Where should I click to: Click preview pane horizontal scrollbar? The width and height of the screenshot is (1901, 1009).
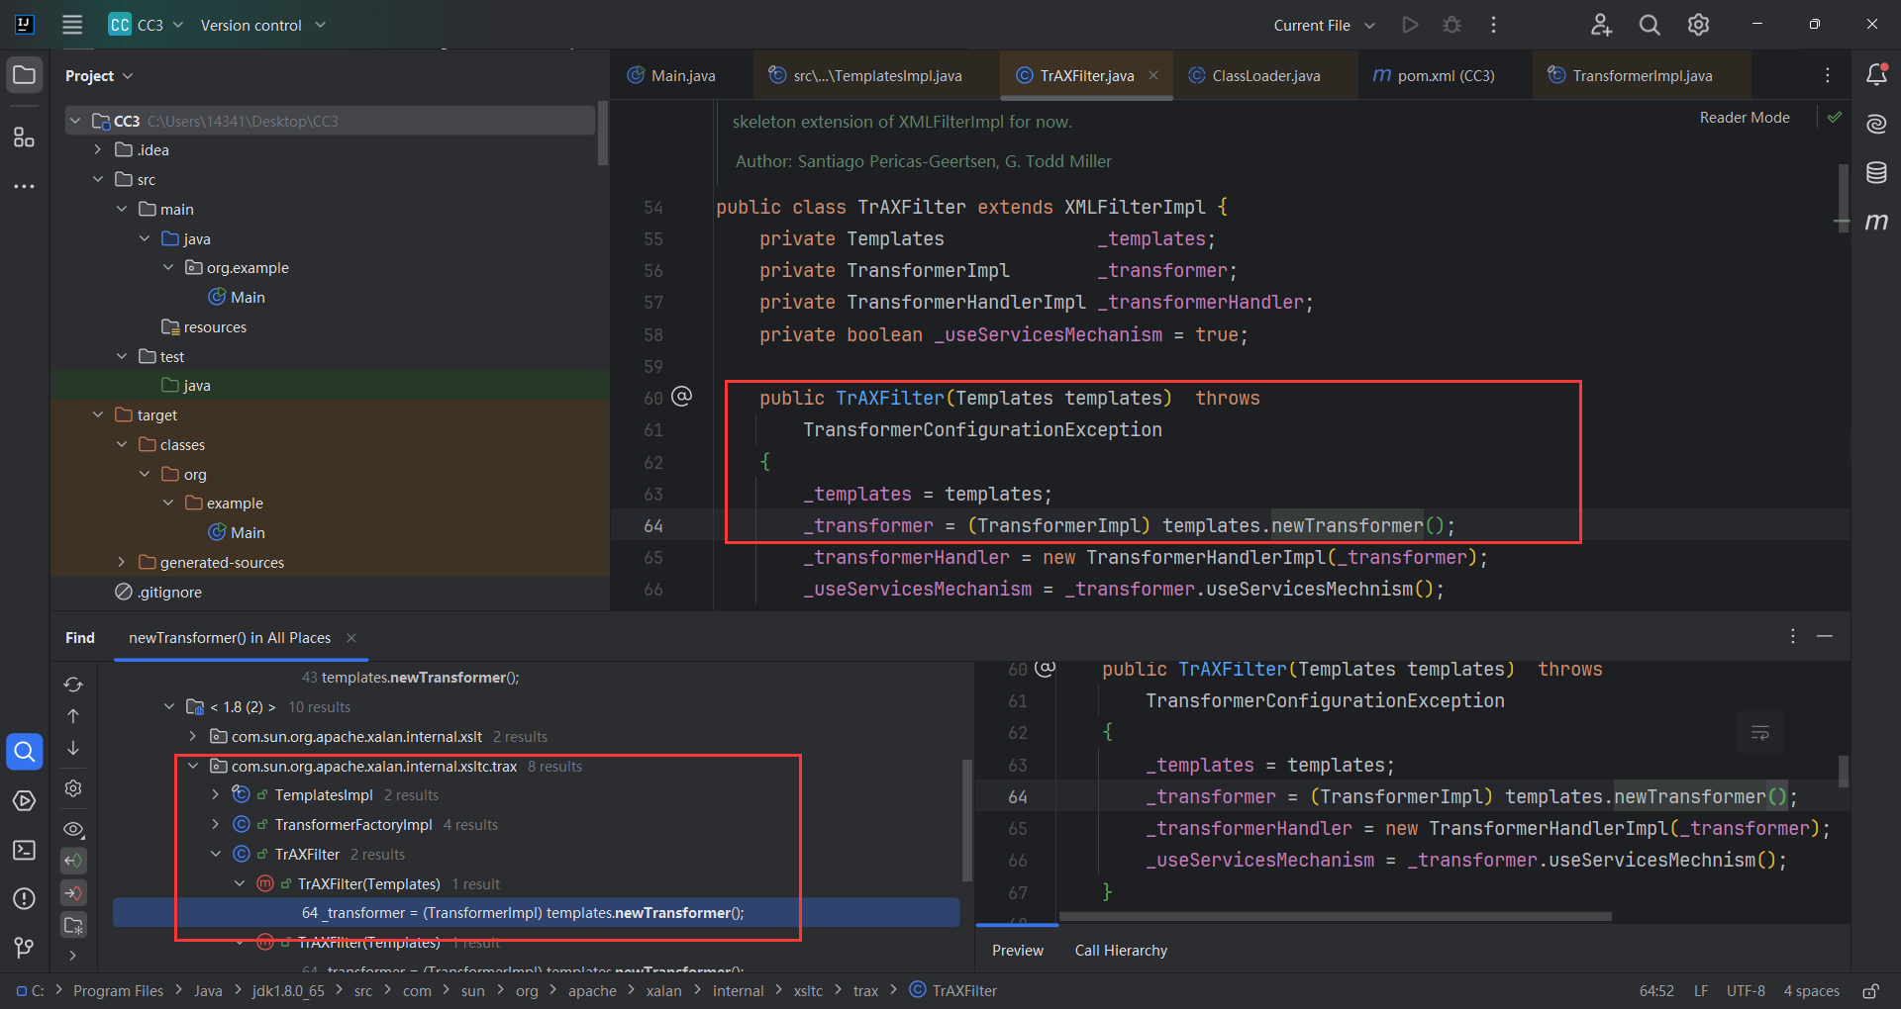[1336, 916]
